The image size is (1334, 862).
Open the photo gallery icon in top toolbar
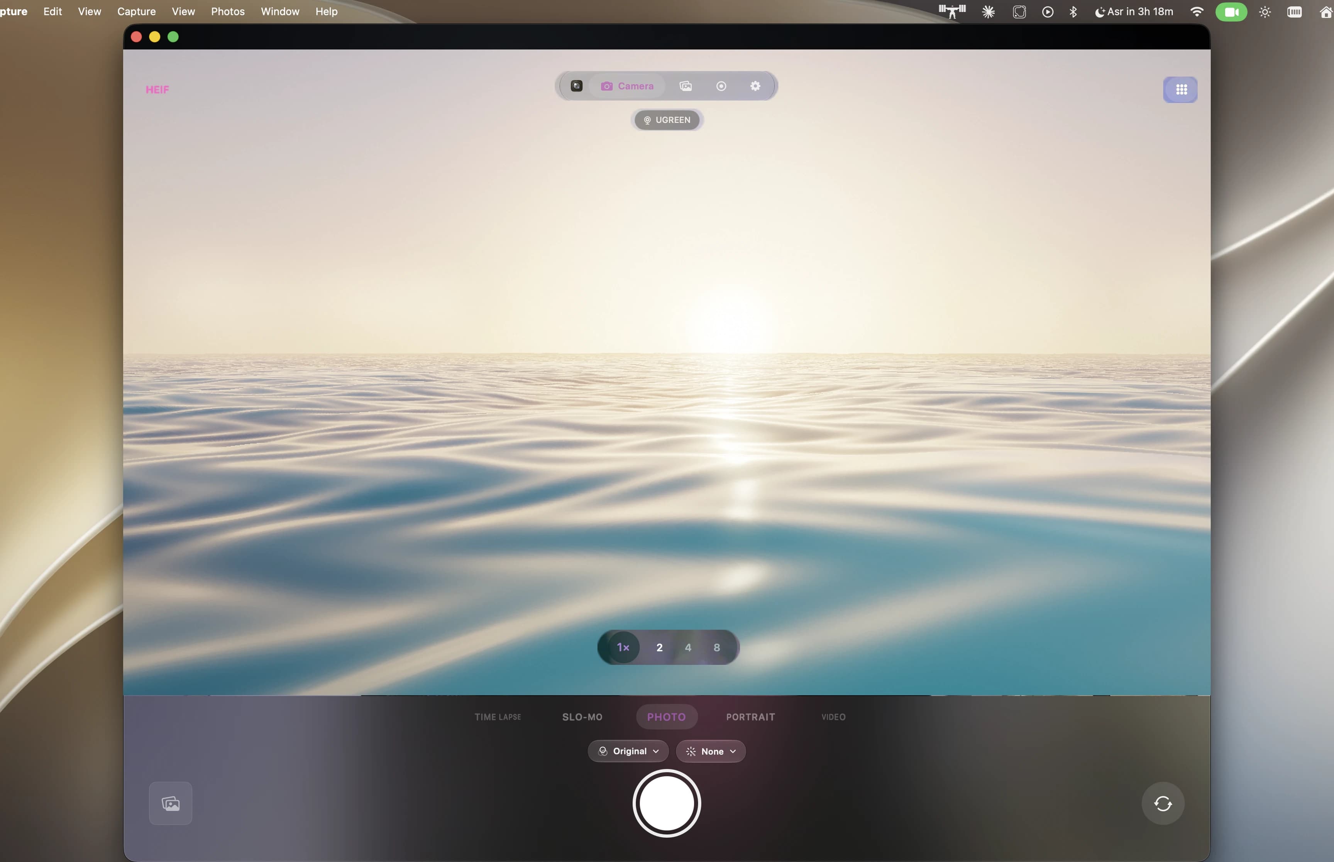point(685,86)
